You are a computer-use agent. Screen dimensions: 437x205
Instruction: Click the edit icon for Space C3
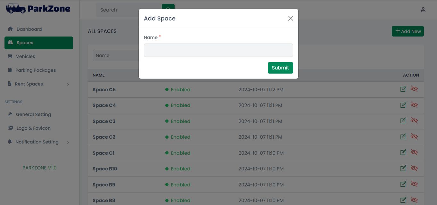(x=403, y=121)
